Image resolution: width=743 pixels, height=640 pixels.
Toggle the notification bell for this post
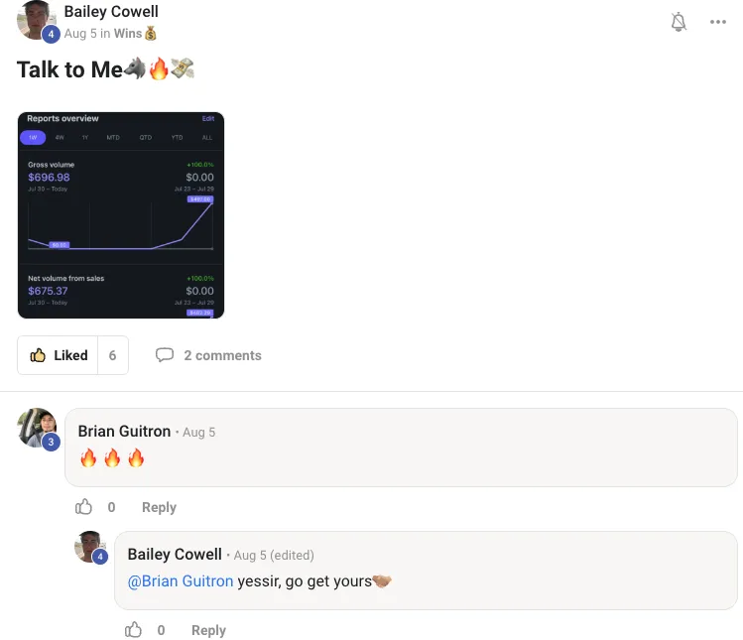pyautogui.click(x=679, y=22)
